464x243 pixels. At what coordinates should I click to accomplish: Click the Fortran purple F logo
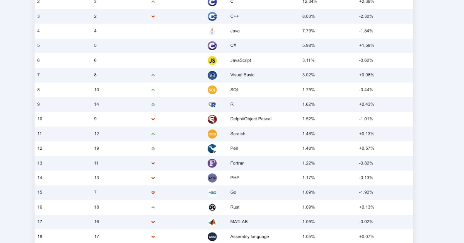[x=212, y=163]
